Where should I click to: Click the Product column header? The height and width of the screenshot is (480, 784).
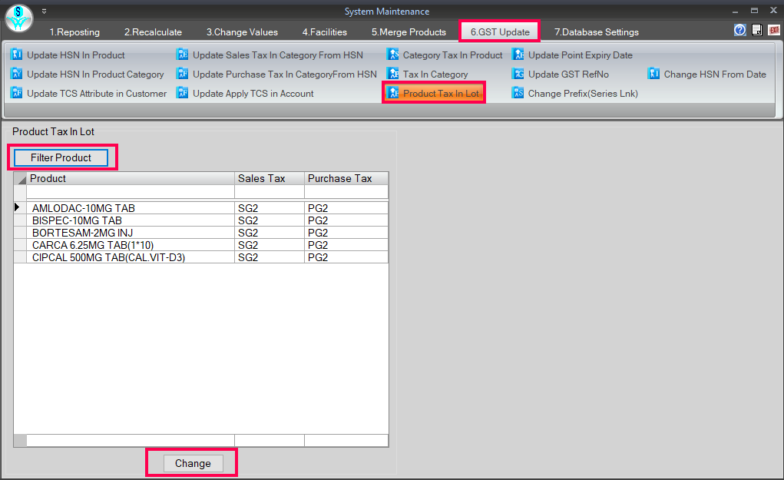131,178
